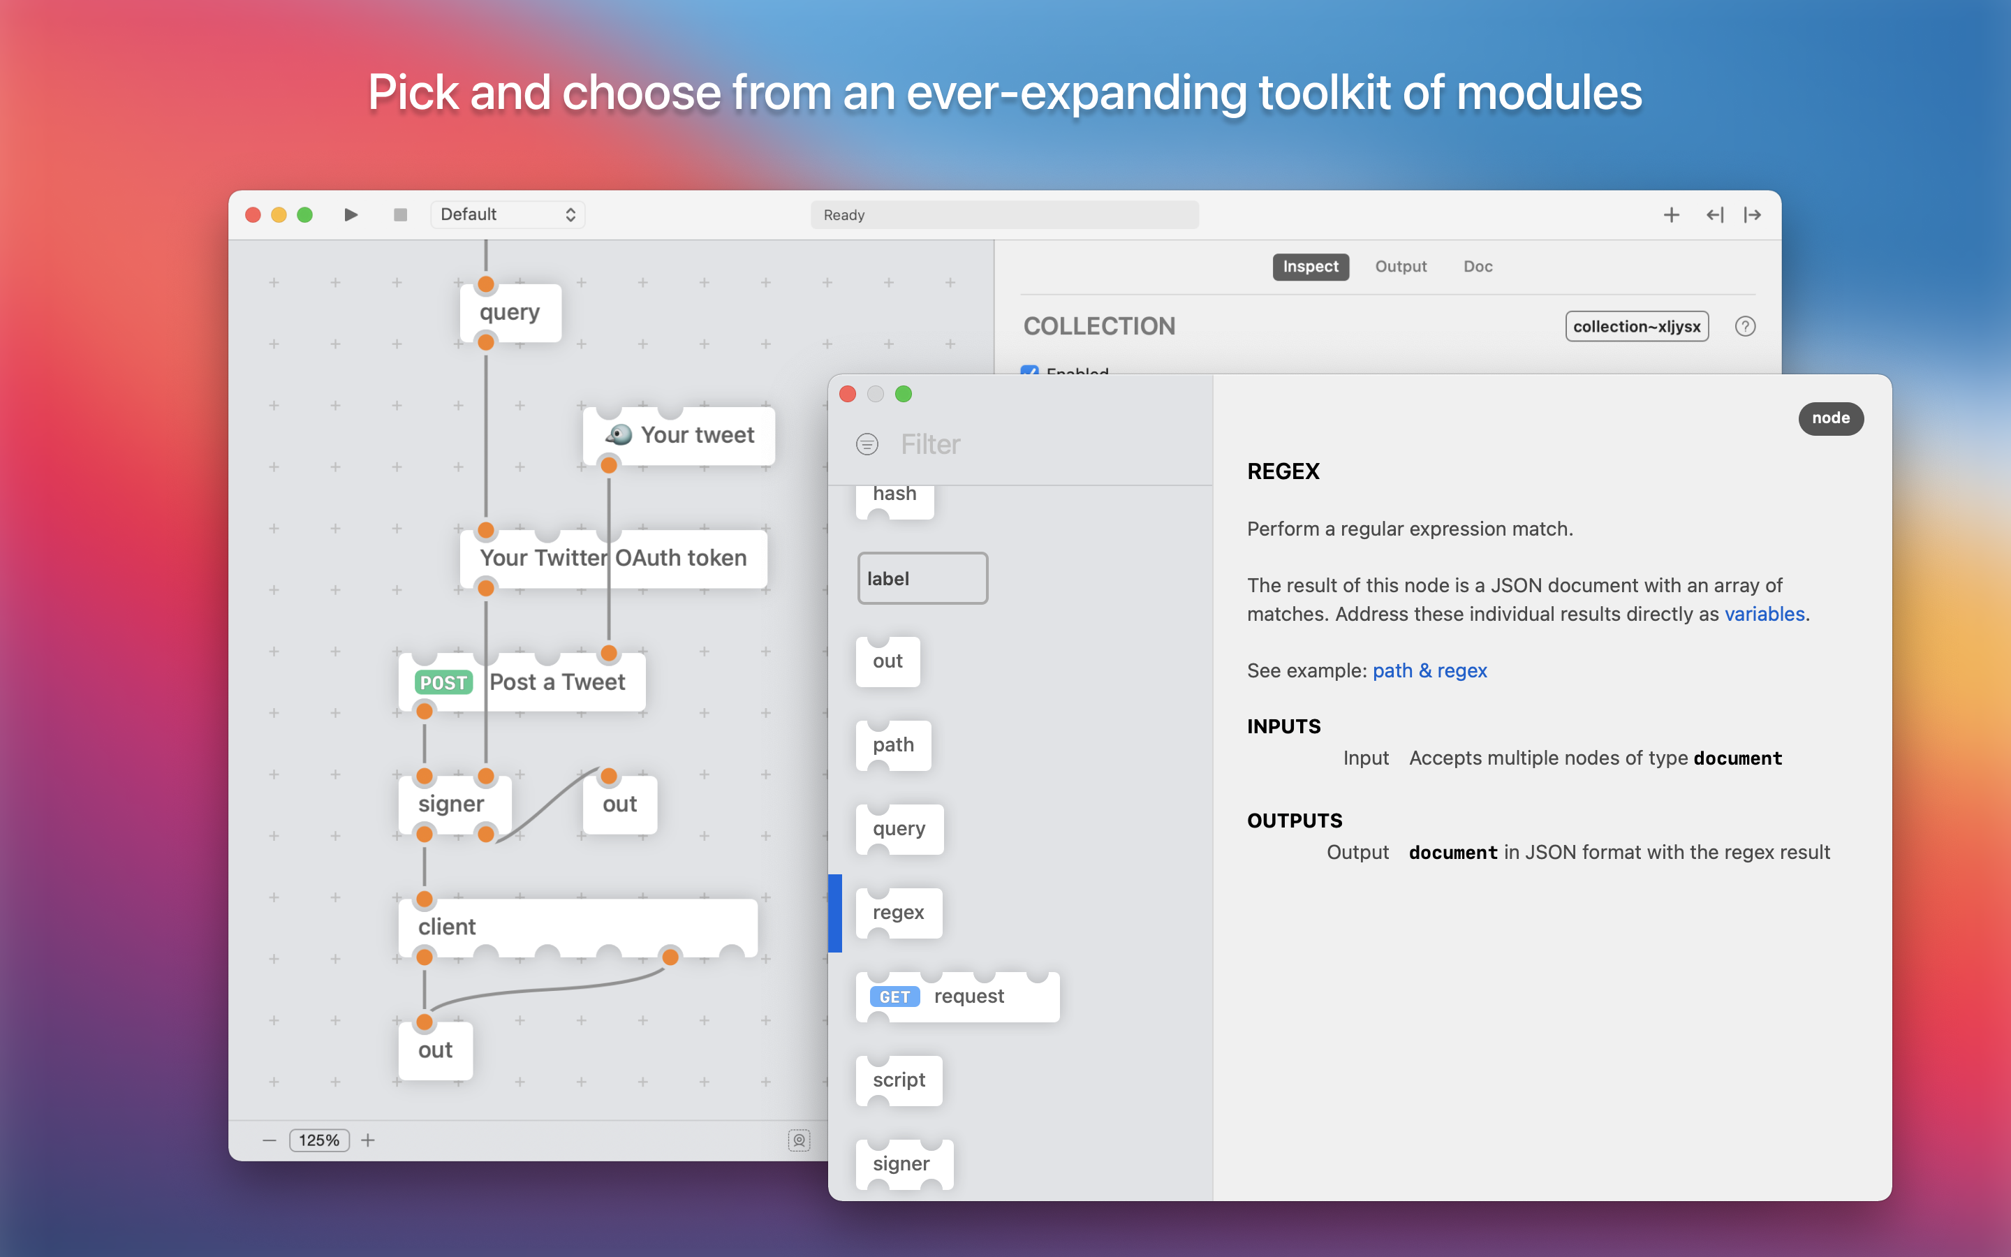
Task: Click the canvas focus icon
Action: (x=799, y=1140)
